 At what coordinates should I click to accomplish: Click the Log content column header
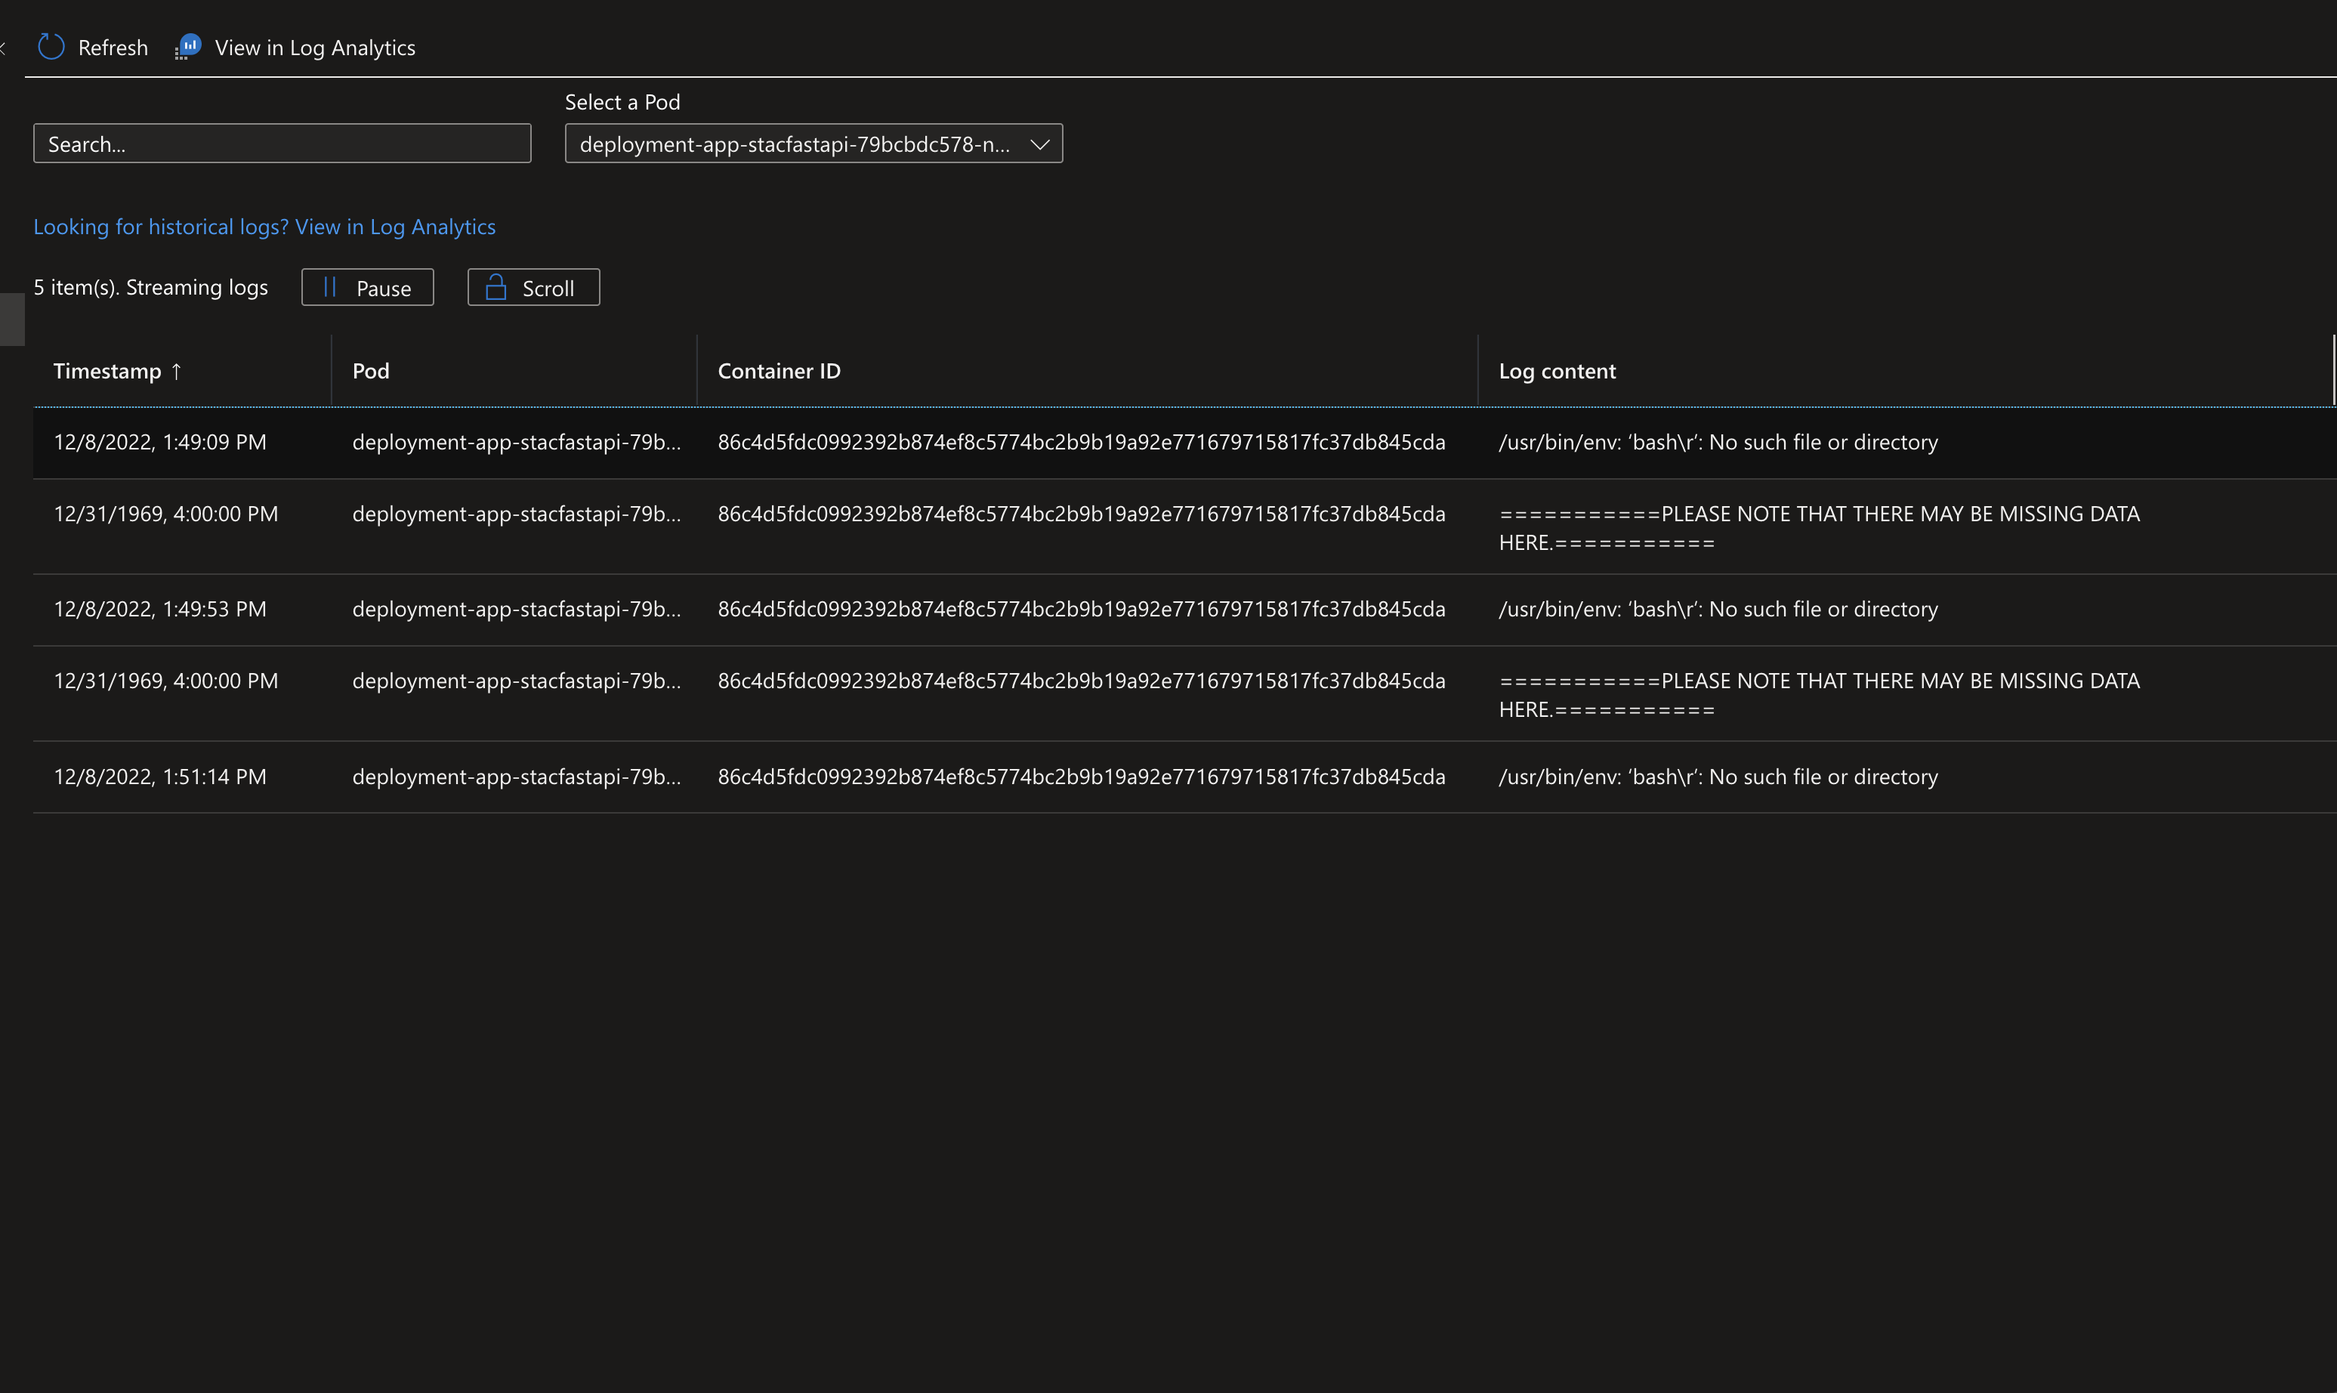point(1557,371)
